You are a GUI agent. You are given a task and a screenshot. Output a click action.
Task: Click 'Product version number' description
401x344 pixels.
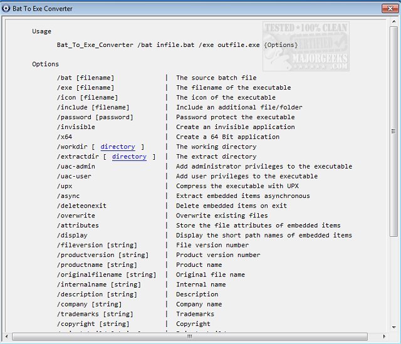(218, 255)
